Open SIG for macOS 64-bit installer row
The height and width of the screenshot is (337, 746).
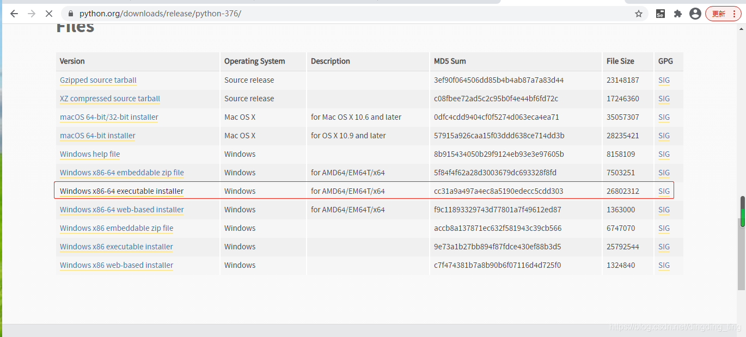pyautogui.click(x=664, y=136)
